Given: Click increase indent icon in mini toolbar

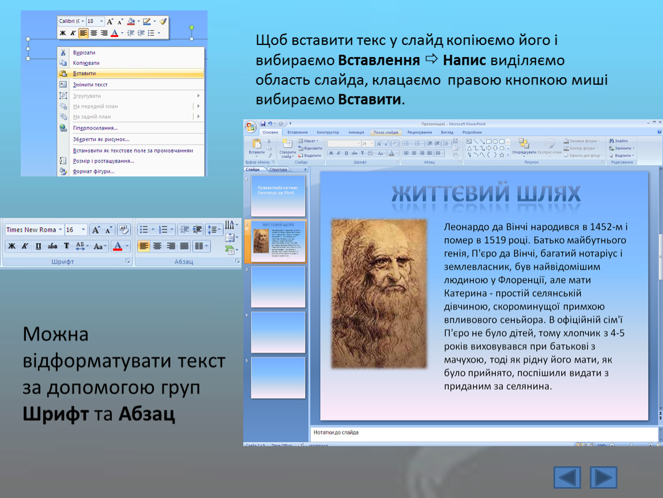Looking at the screenshot, I should [x=141, y=33].
